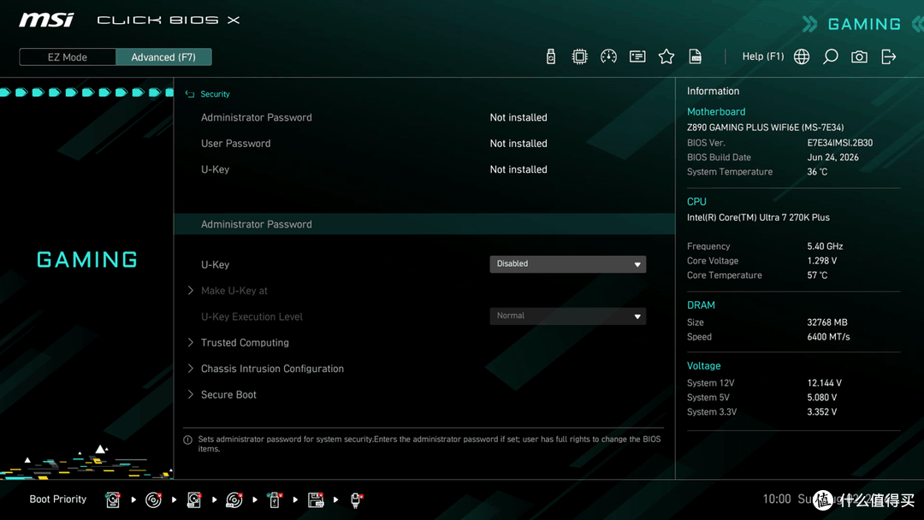Select the hard disk boot priority icon
The width and height of the screenshot is (924, 520).
[113, 500]
